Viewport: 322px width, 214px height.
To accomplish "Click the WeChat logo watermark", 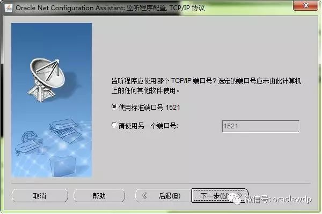I will 236,198.
